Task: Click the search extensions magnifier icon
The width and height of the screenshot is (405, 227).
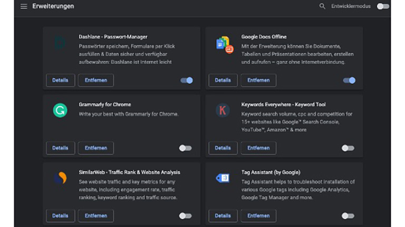Action: point(322,6)
